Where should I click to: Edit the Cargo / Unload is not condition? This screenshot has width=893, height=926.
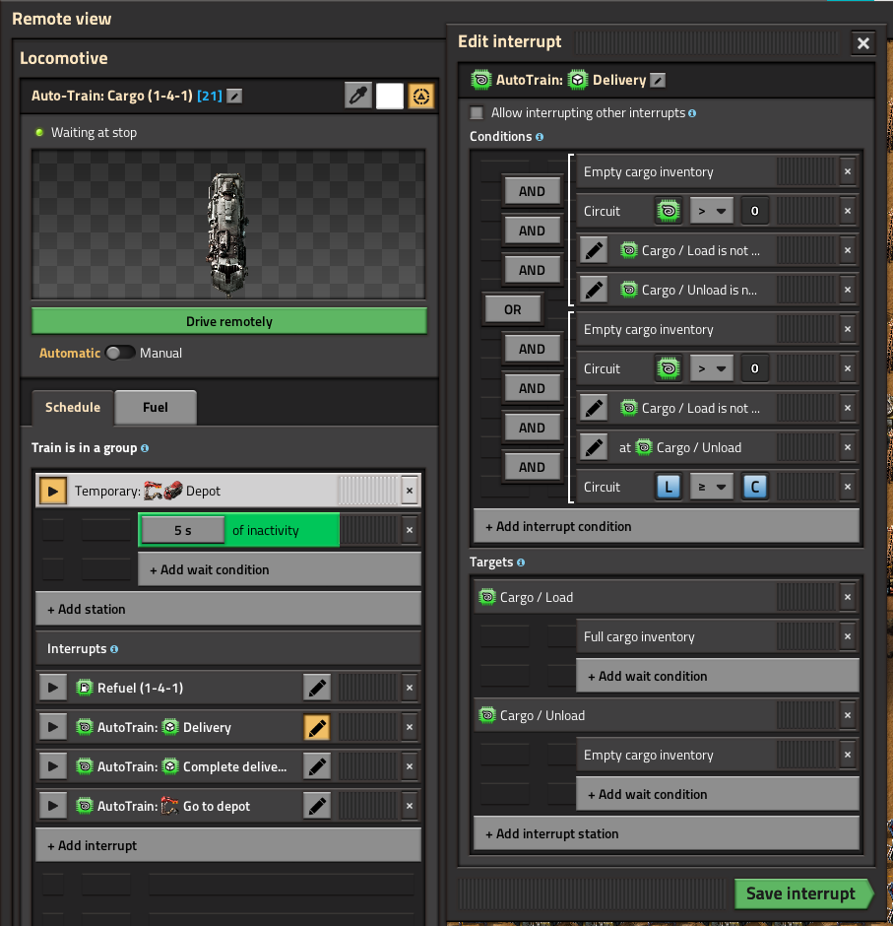tap(593, 290)
